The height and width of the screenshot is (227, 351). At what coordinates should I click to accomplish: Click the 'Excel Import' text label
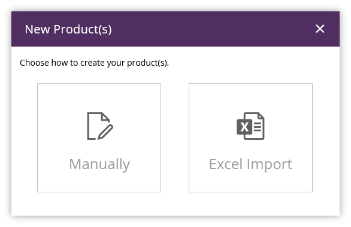click(x=250, y=165)
